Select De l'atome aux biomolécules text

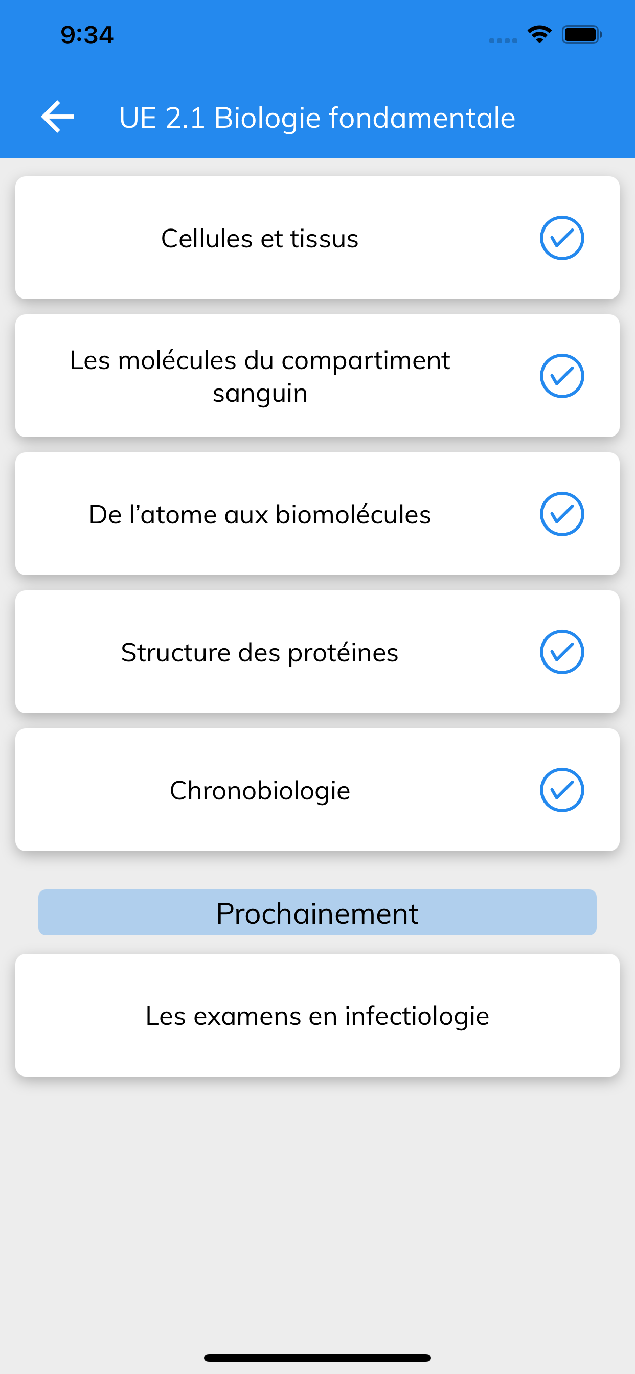pyautogui.click(x=260, y=515)
